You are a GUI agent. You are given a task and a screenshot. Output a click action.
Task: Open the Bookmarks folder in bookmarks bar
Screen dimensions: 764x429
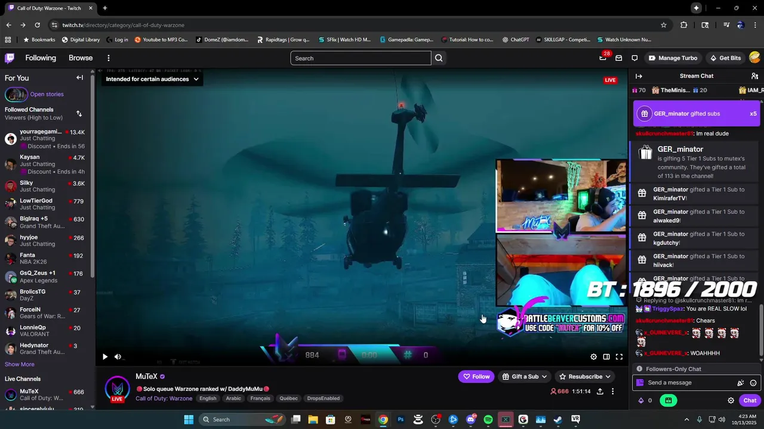pos(39,40)
